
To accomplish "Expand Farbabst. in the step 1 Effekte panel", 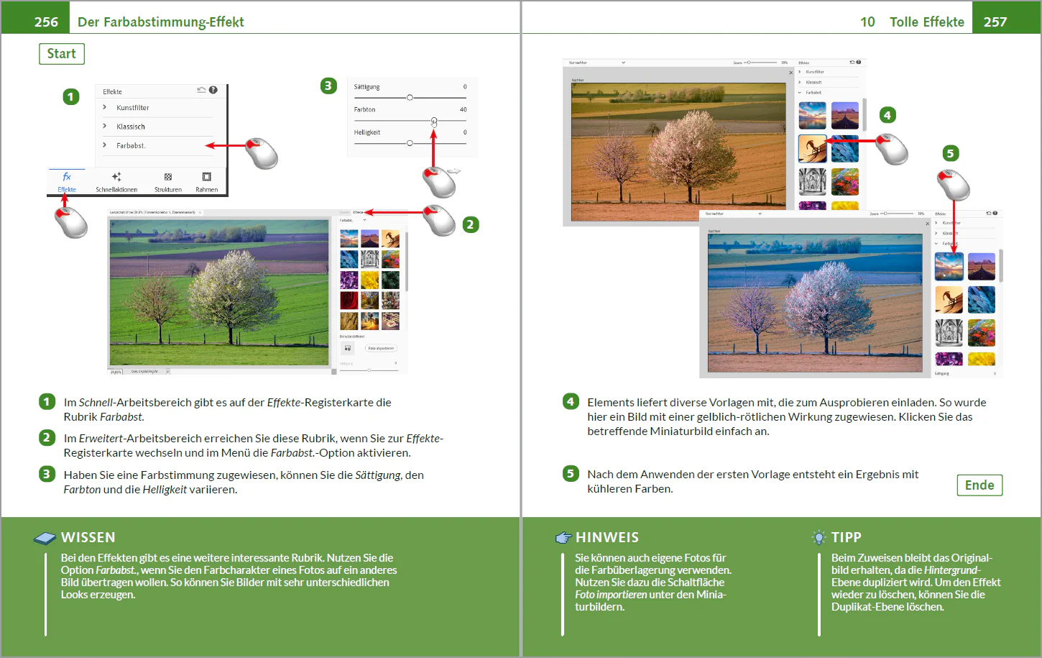I will (x=157, y=145).
